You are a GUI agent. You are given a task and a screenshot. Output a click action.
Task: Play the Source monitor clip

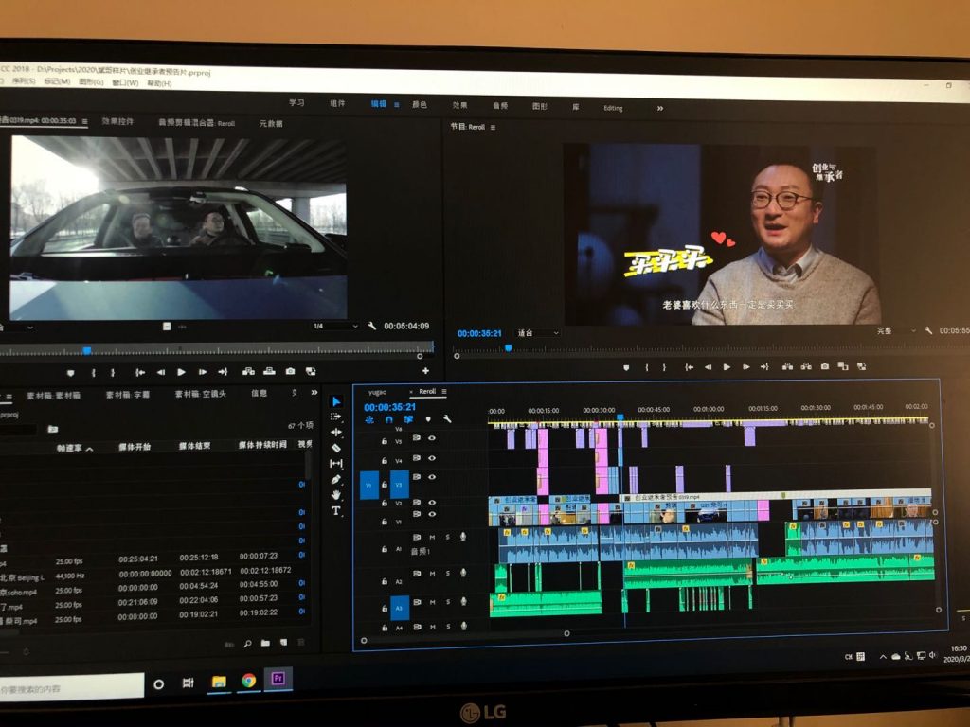(181, 372)
